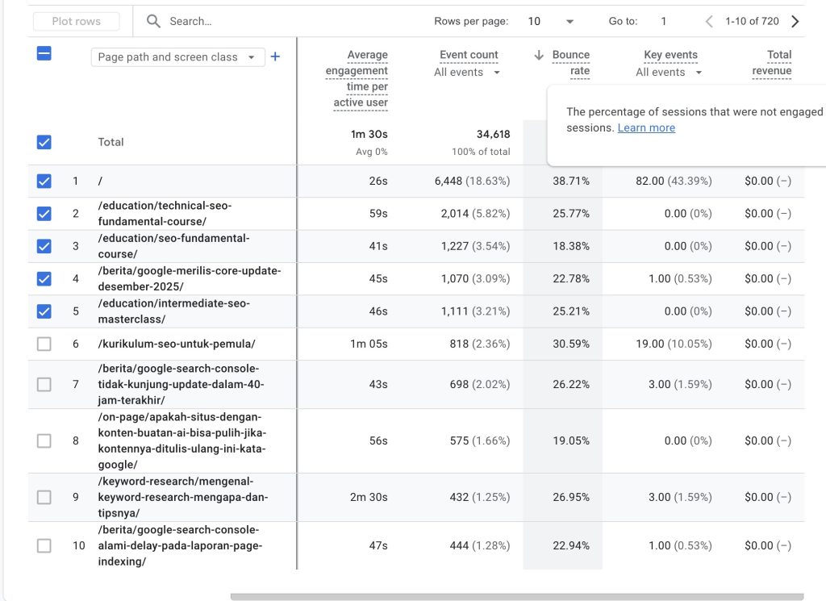Click the Go to page number field

(664, 21)
